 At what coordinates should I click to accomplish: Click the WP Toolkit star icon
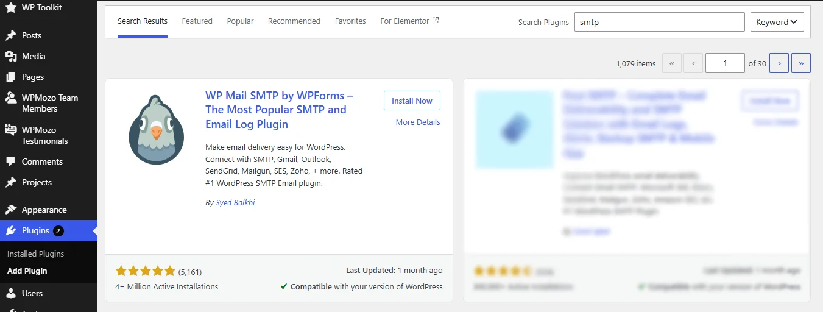tap(11, 7)
